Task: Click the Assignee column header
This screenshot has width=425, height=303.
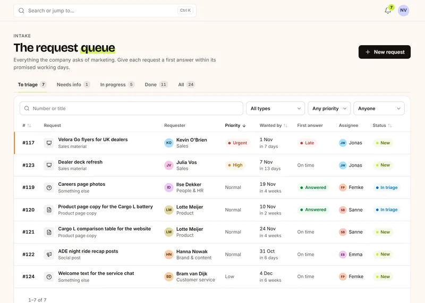Action: (348, 125)
